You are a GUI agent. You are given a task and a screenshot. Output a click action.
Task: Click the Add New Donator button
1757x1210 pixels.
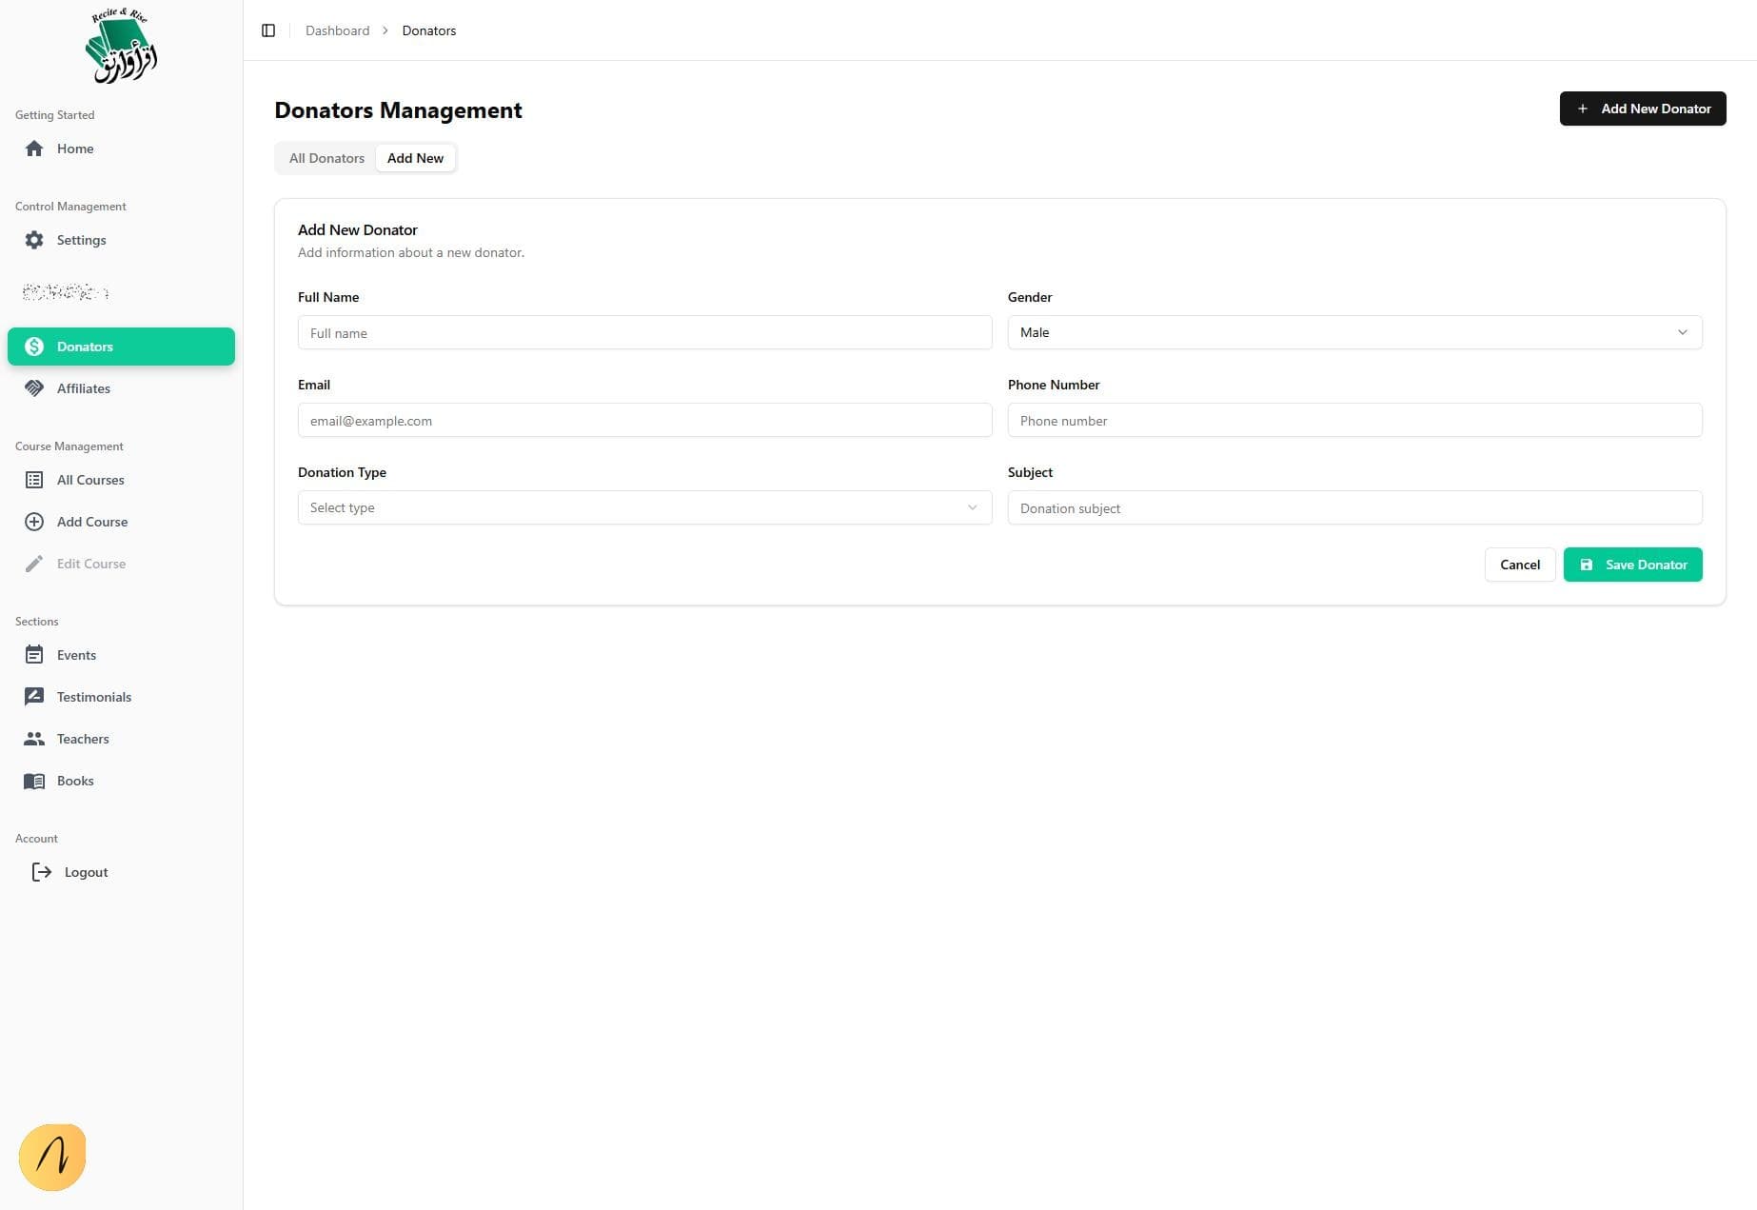[x=1642, y=109]
